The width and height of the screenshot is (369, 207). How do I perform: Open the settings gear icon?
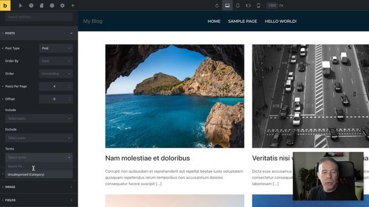(x=62, y=5)
